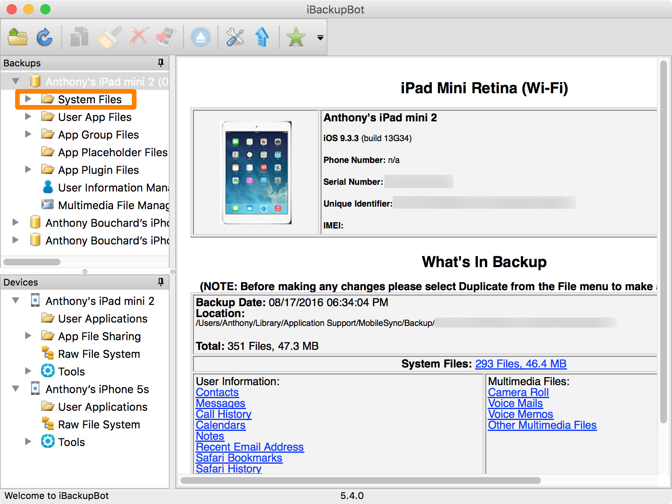
Task: Select Anthony's iPad mini 2 in Devices
Action: [x=100, y=301]
